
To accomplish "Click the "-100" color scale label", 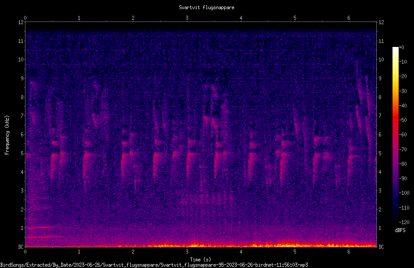I will (404, 193).
